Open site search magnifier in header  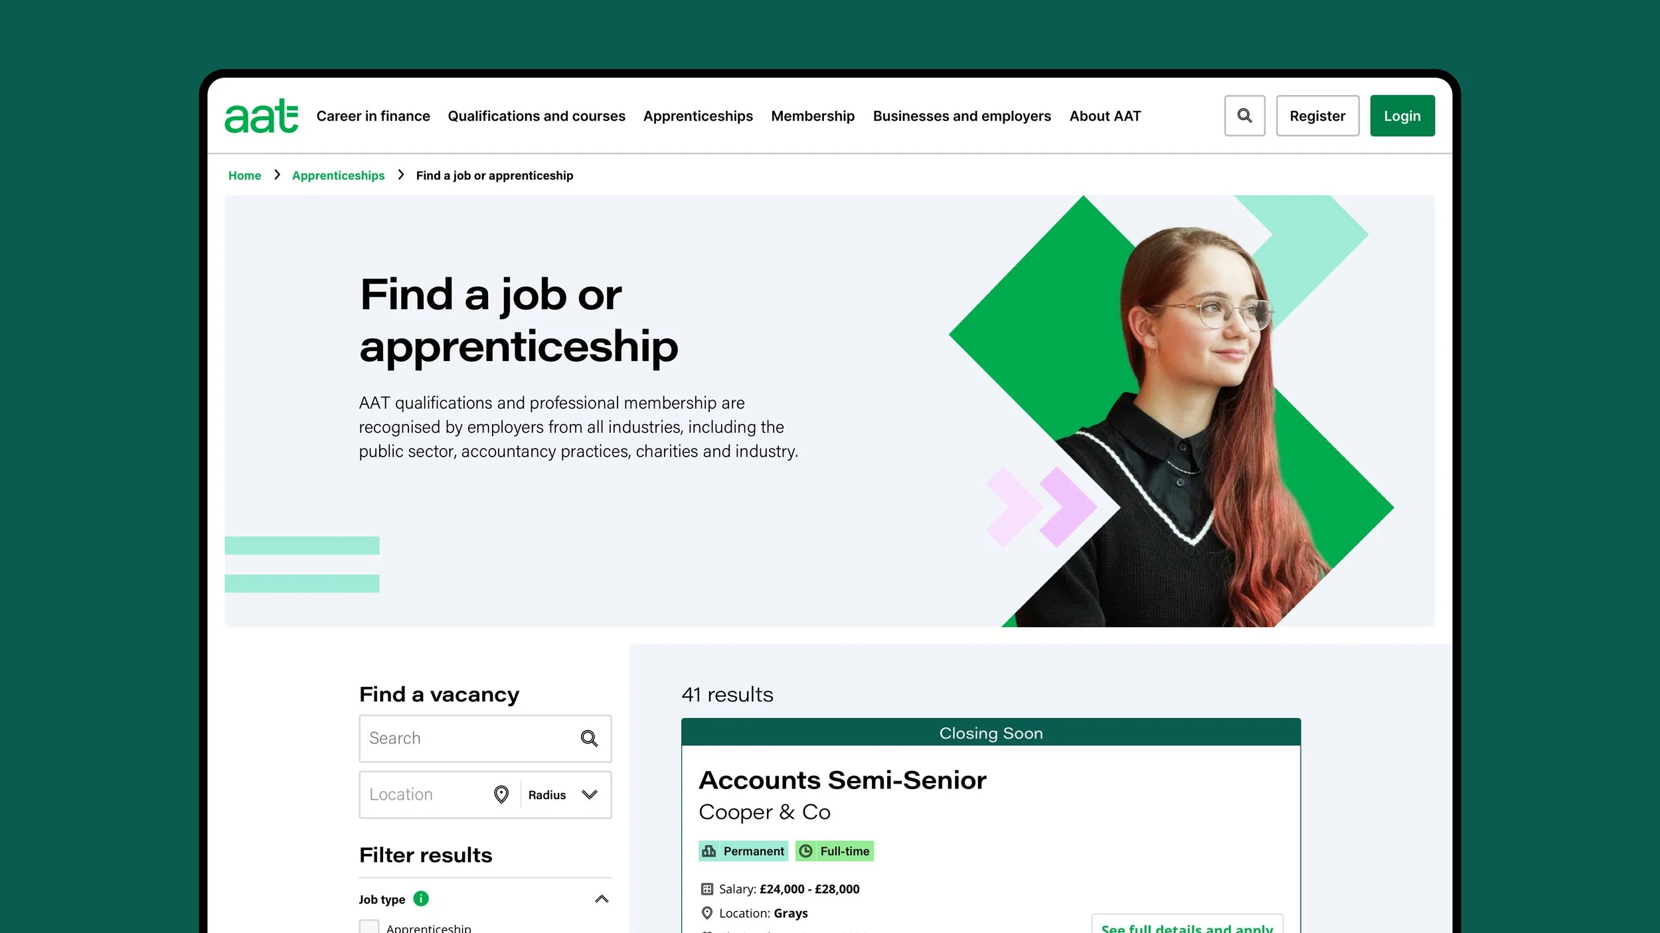[x=1244, y=116]
